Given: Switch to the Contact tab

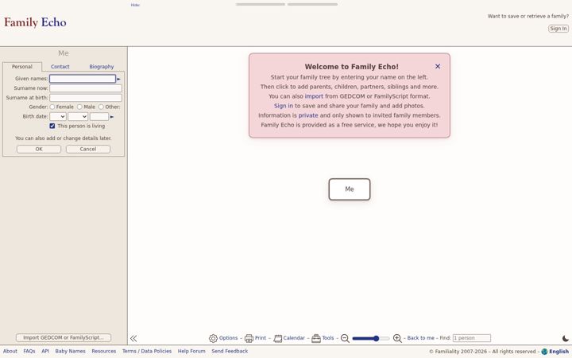Looking at the screenshot, I should (x=60, y=67).
